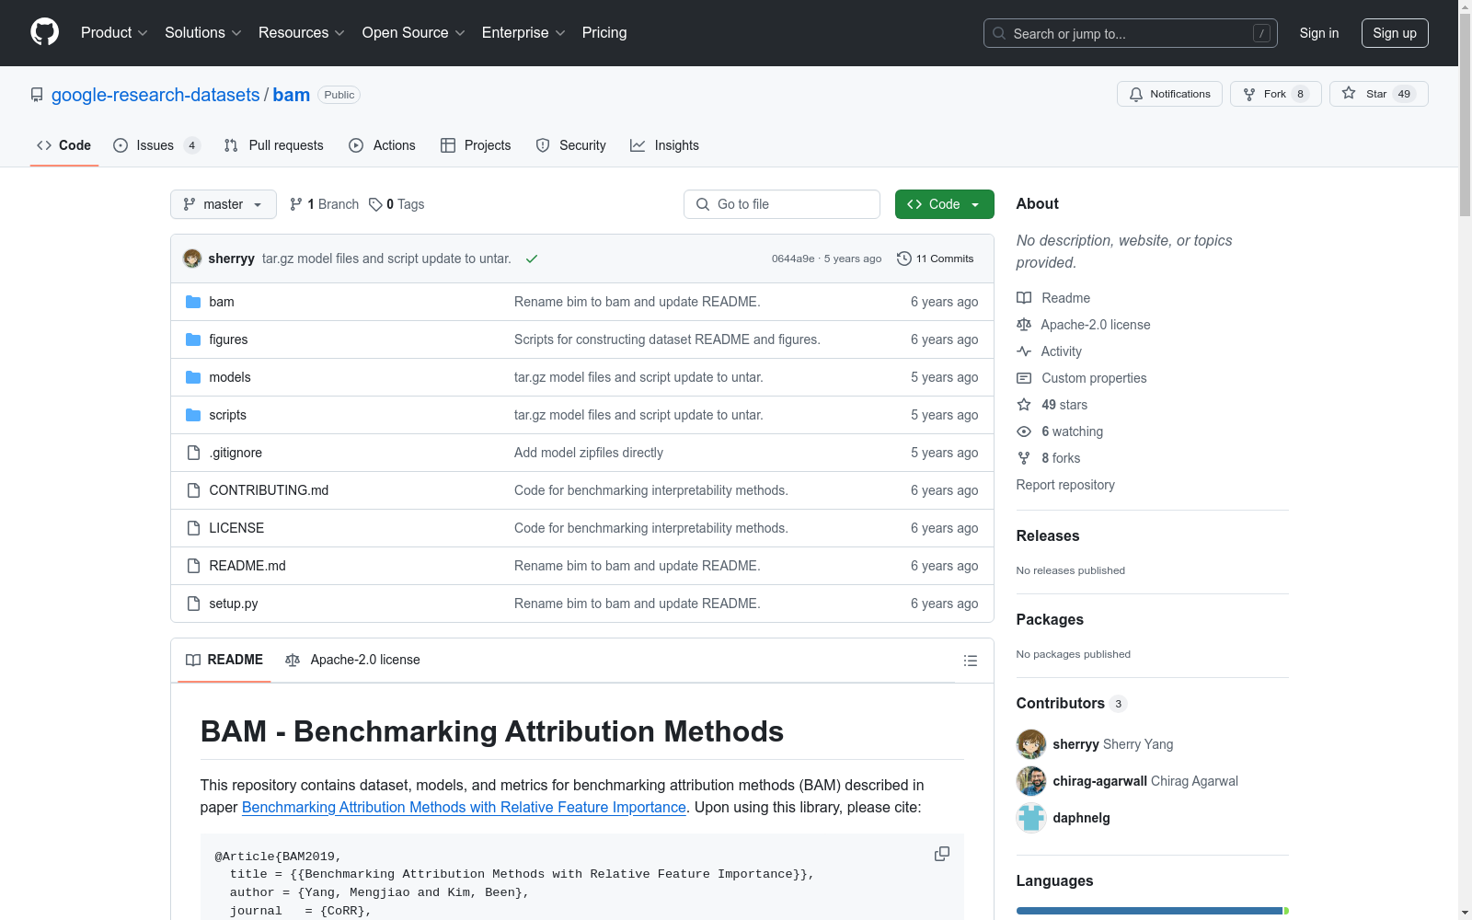1472x920 pixels.
Task: Click the Sign up button
Action: click(x=1395, y=33)
